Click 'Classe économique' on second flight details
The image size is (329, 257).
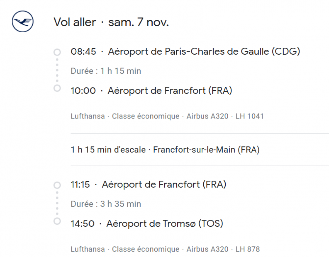[x=145, y=249]
